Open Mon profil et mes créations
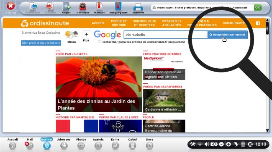This screenshot has height=152, width=272. tap(41, 43)
